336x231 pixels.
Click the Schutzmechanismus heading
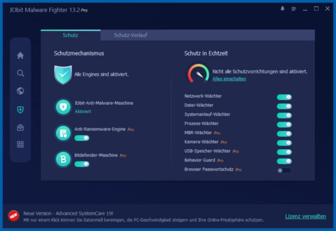pyautogui.click(x=79, y=53)
